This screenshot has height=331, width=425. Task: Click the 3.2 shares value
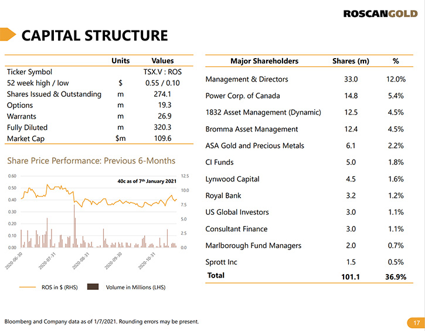point(351,195)
